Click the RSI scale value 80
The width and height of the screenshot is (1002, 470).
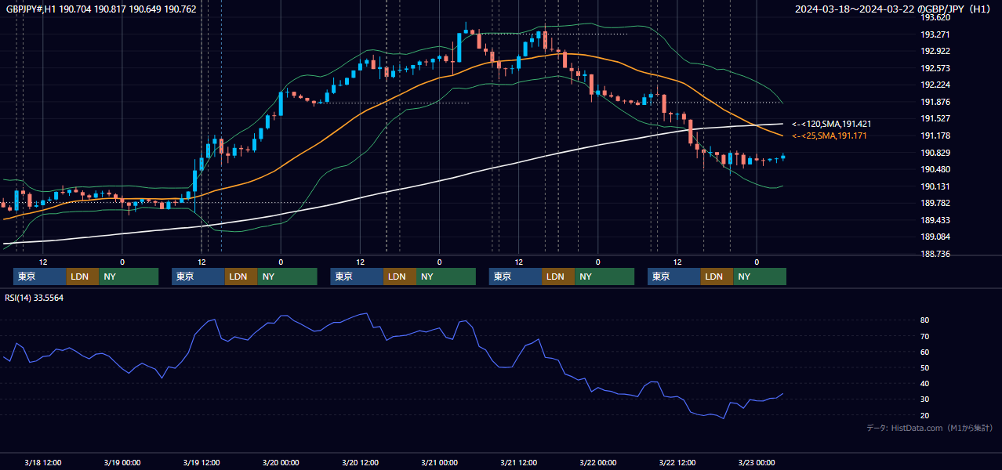pyautogui.click(x=925, y=320)
